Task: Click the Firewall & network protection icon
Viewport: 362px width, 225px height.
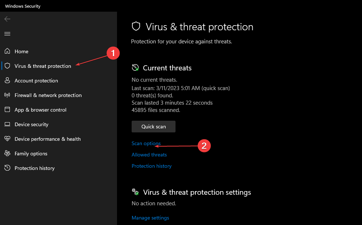Action: 7,95
